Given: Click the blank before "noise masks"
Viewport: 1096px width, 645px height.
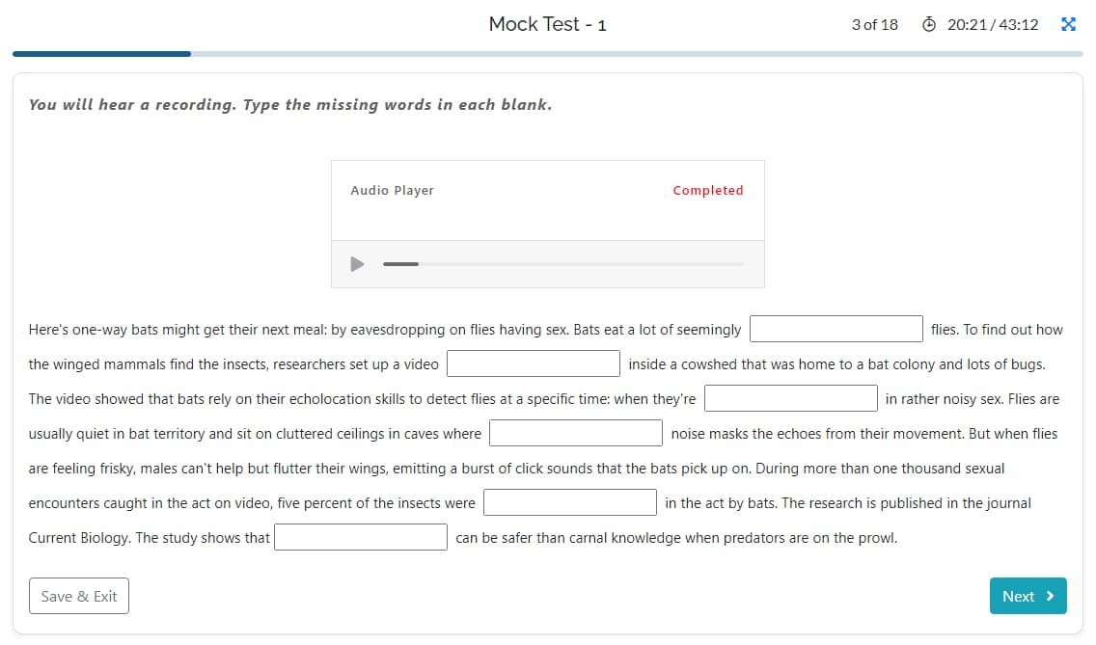Looking at the screenshot, I should [x=575, y=434].
